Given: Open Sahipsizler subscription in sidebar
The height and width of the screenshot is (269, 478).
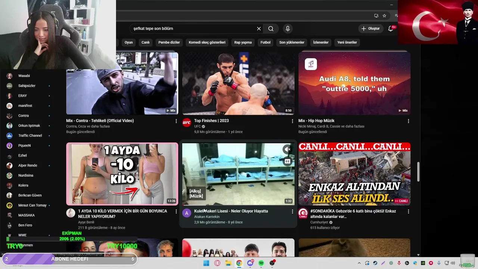Looking at the screenshot, I should click(28, 86).
